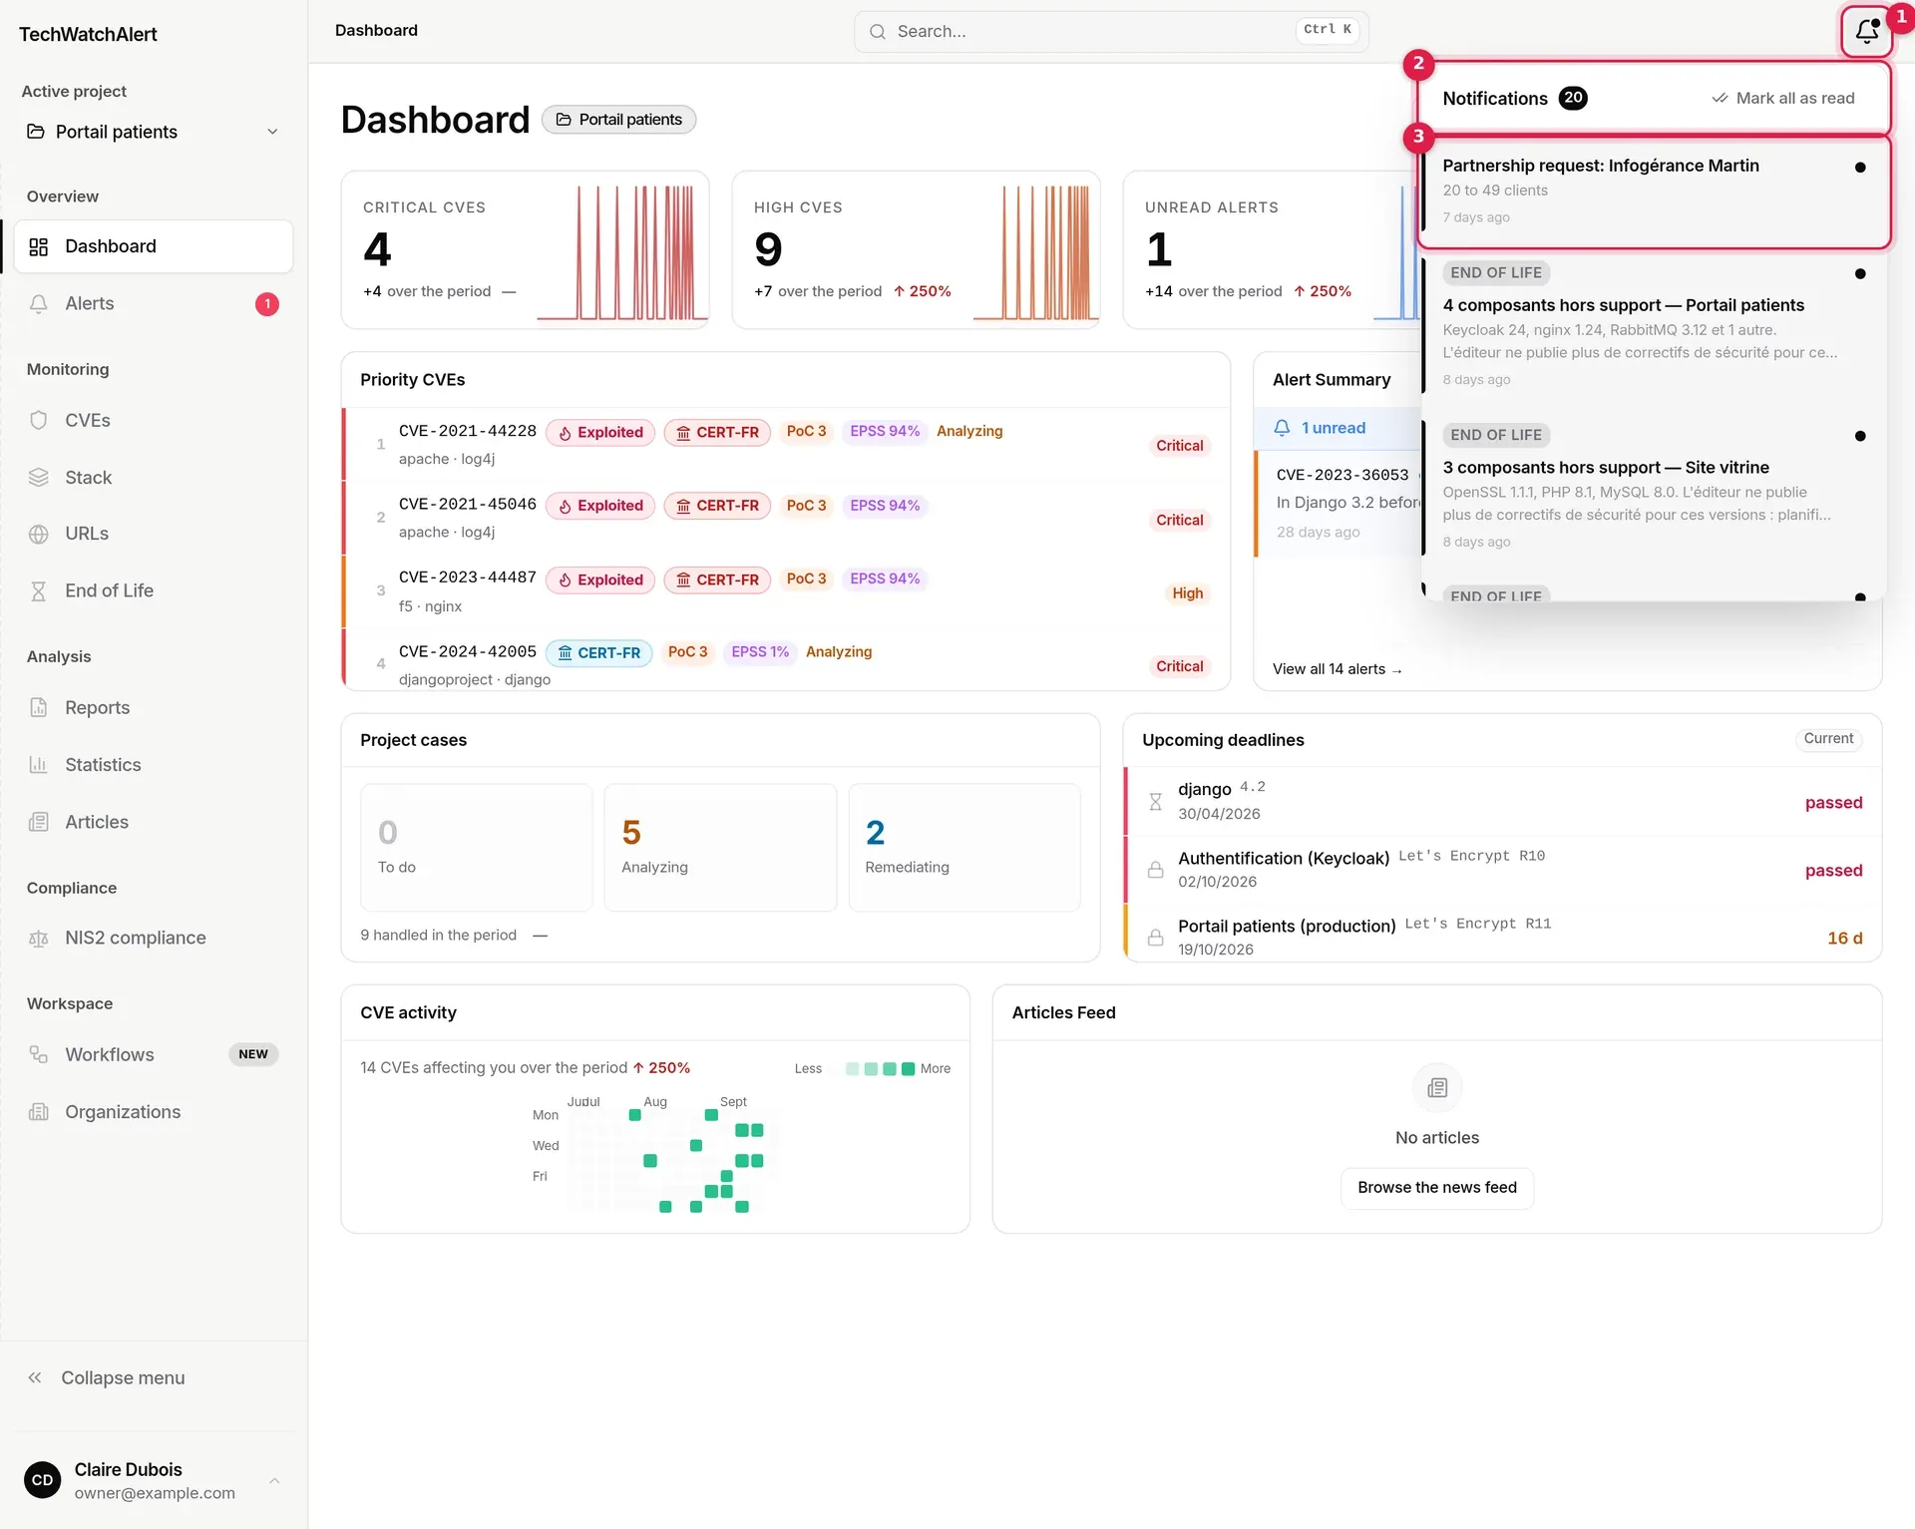Viewport: 1915px width, 1529px height.
Task: Open the Organizations menu item
Action: point(153,1112)
